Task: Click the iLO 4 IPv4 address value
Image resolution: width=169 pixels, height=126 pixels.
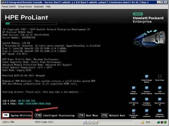Action: coord(27,101)
